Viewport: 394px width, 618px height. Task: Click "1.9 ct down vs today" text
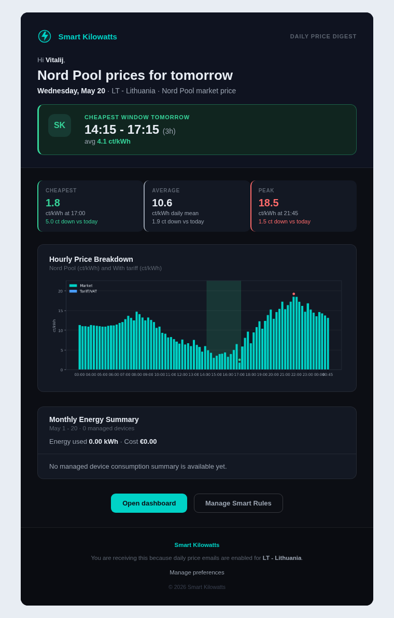click(178, 221)
